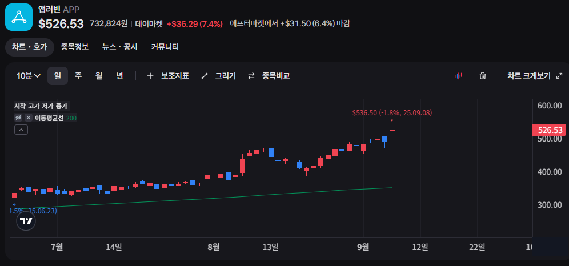Click the $526.53 headline price

61,24
